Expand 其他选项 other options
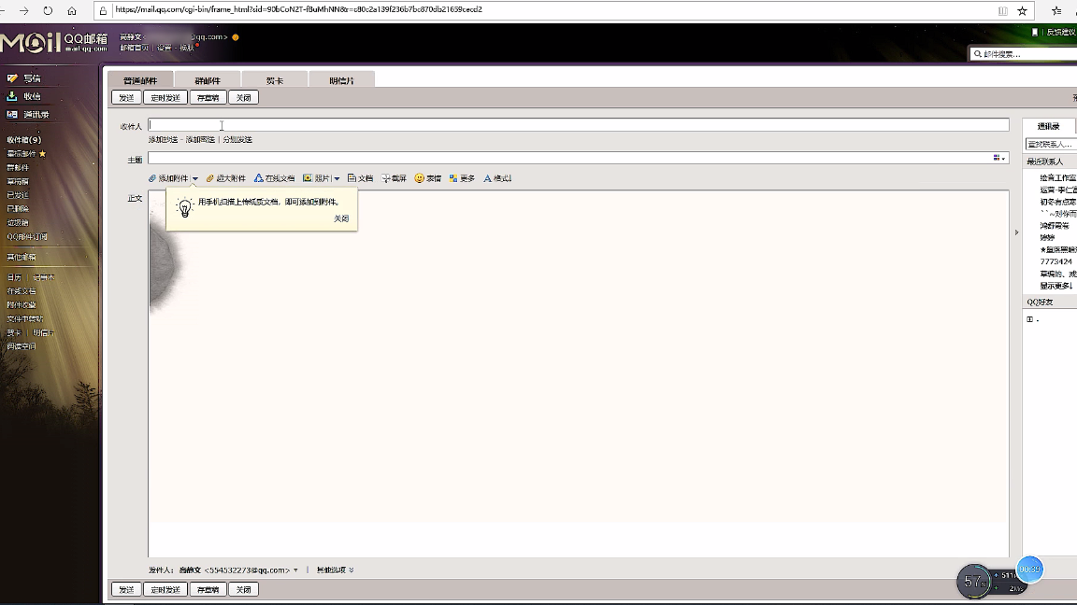This screenshot has height=605, width=1077. pos(335,570)
